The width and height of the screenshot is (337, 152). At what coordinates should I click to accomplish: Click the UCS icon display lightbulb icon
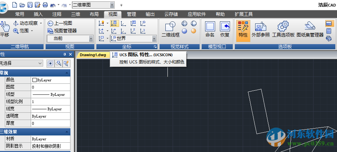[101, 23]
